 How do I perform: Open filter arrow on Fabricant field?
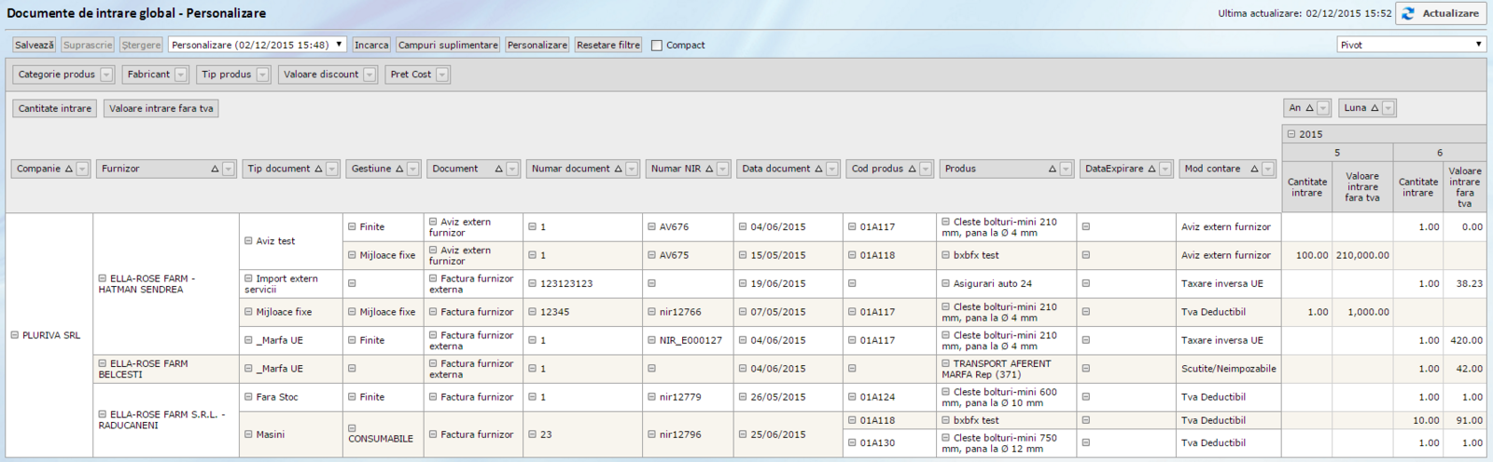pyautogui.click(x=181, y=75)
